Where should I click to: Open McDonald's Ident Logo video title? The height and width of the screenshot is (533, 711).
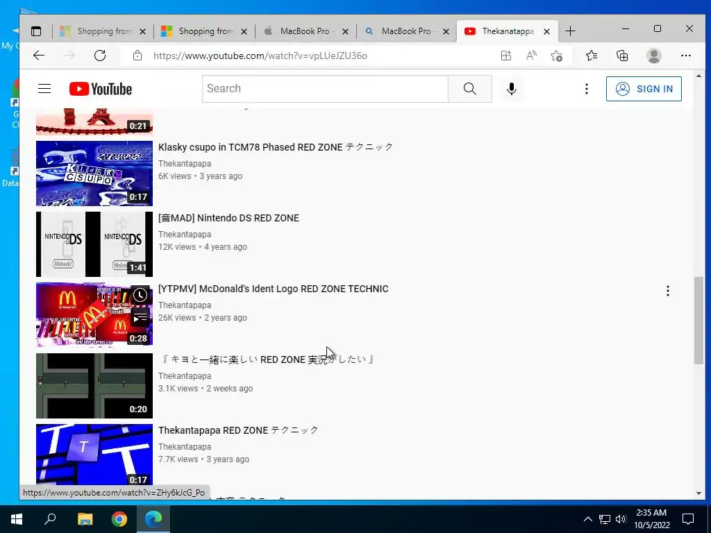274,289
